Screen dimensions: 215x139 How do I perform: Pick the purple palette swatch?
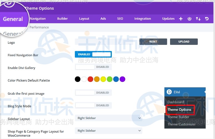122,79
